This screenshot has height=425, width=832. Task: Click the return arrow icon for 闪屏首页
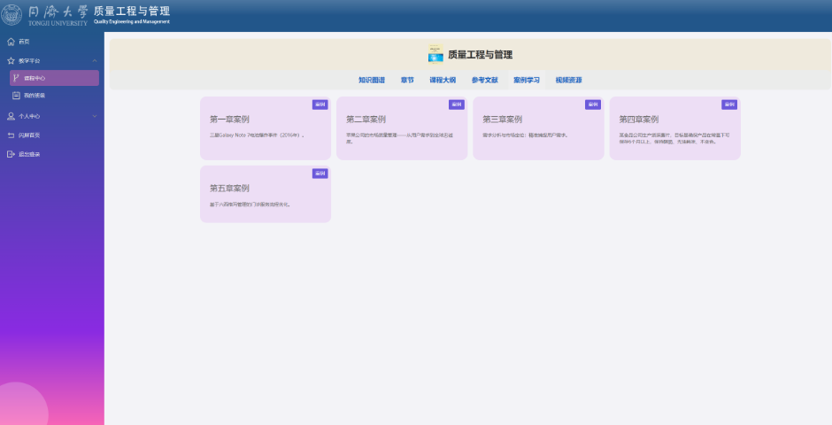(11, 135)
